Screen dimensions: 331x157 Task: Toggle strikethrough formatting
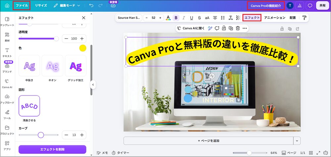point(199,18)
